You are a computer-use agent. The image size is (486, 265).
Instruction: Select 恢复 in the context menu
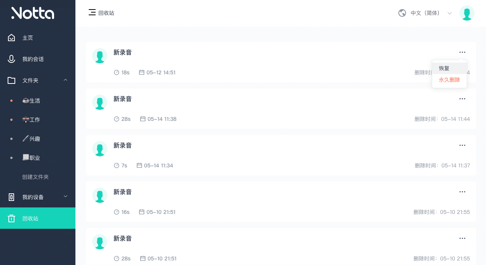444,68
